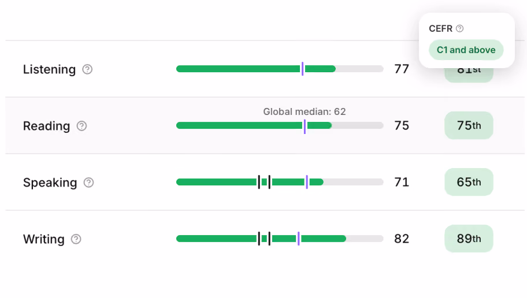Click the Writing score value 82

coord(402,239)
